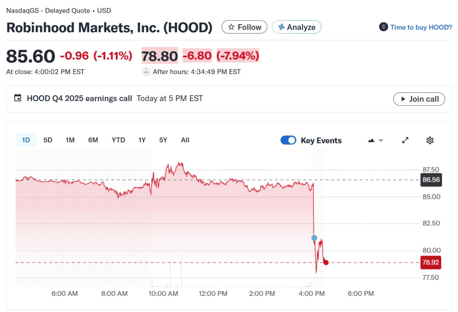The height and width of the screenshot is (312, 458).
Task: Click the Analyze sparkle icon
Action: point(281,27)
